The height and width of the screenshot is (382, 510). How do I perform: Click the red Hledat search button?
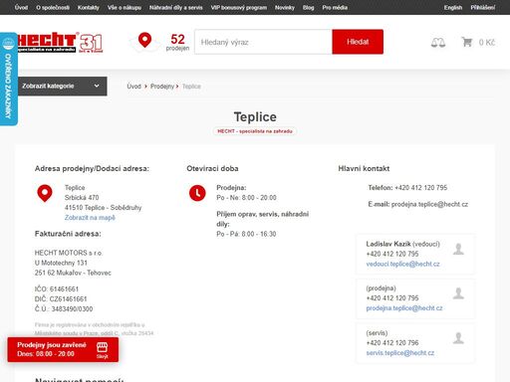tap(358, 42)
